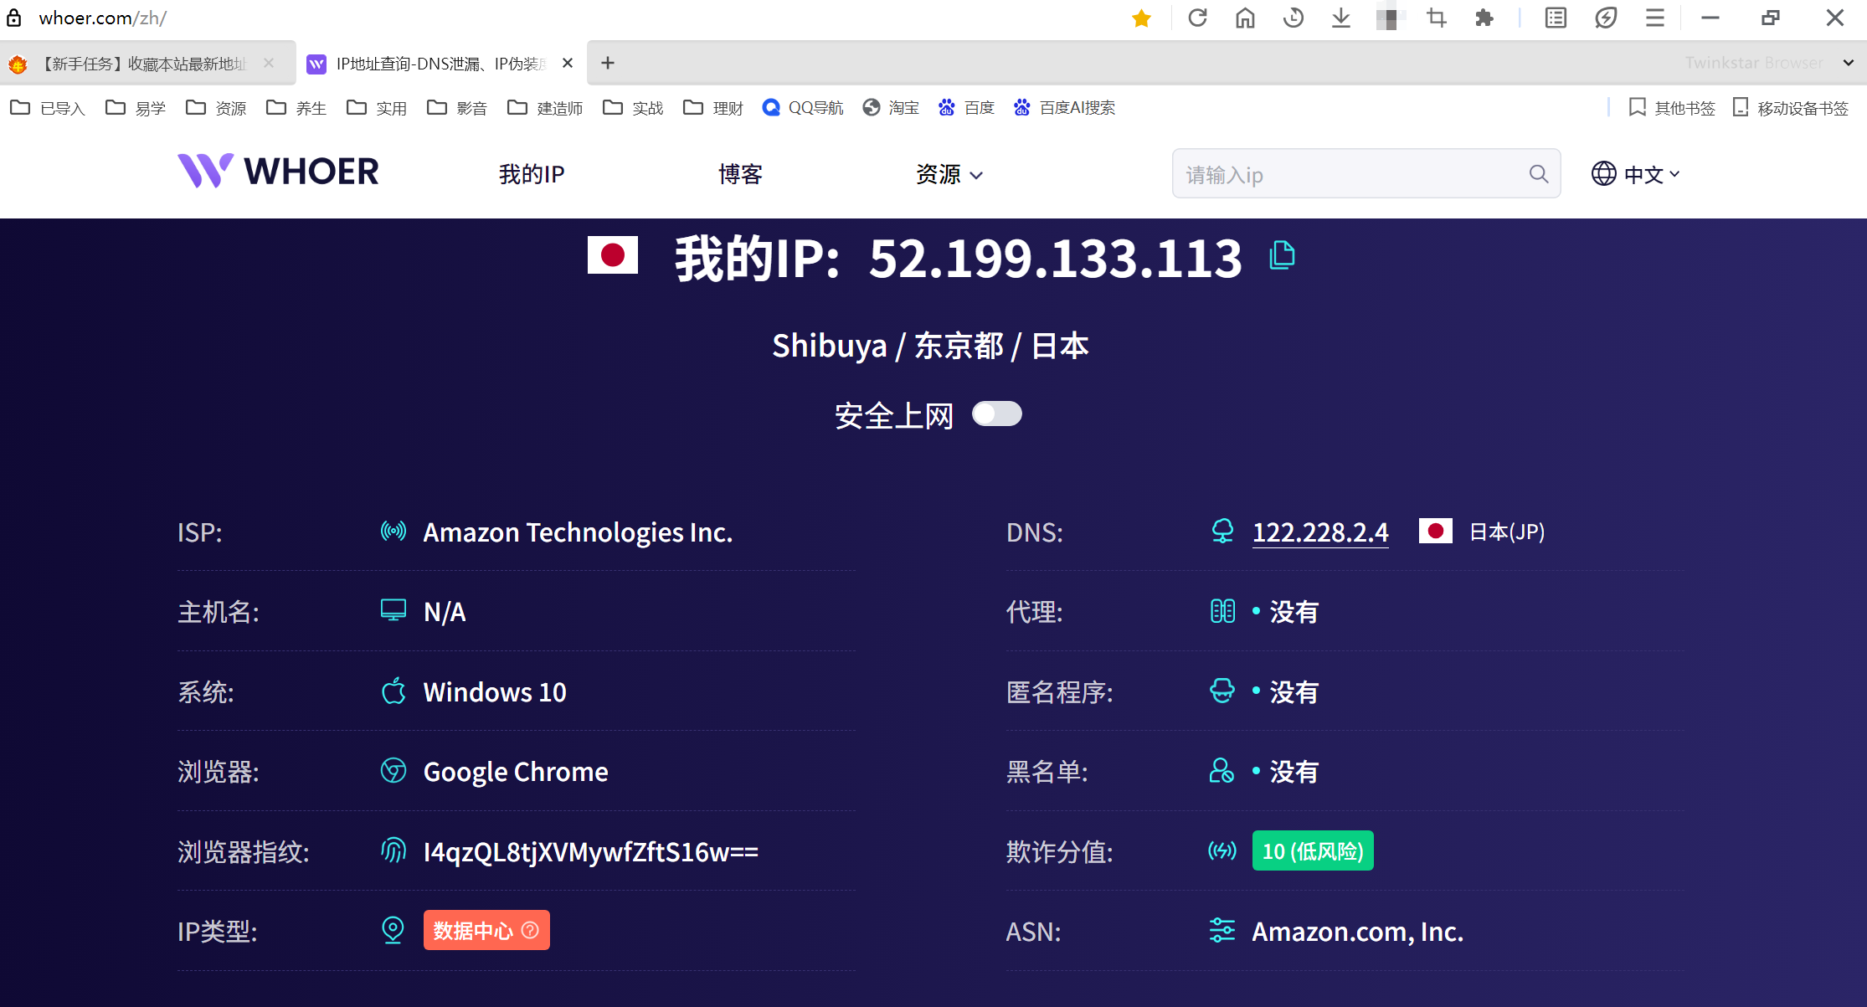Screen dimensions: 1867x1007
Task: Click the search magnifier icon
Action: pos(1539,174)
